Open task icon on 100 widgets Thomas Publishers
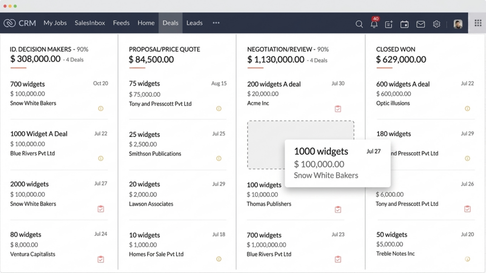 pos(338,210)
